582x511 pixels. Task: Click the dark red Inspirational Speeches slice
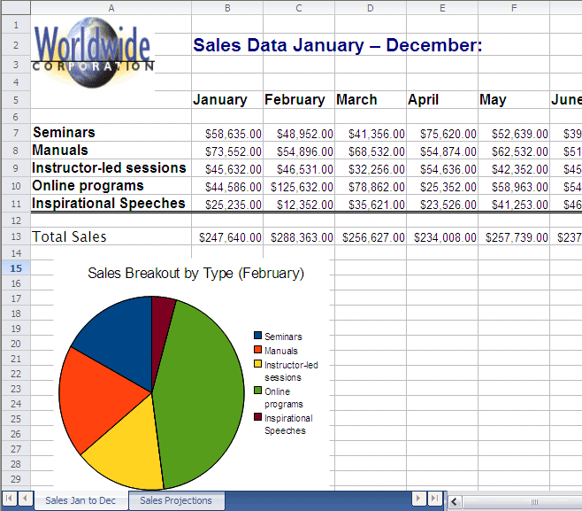[x=159, y=327]
